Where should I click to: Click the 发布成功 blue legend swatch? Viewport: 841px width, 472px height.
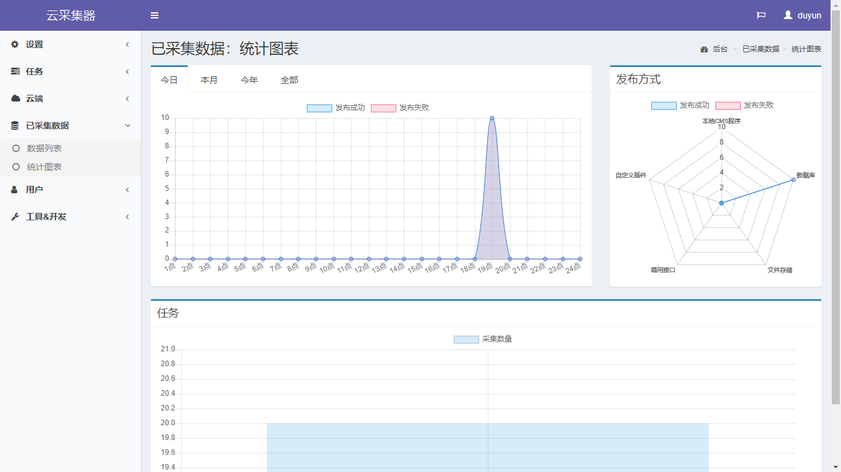319,108
